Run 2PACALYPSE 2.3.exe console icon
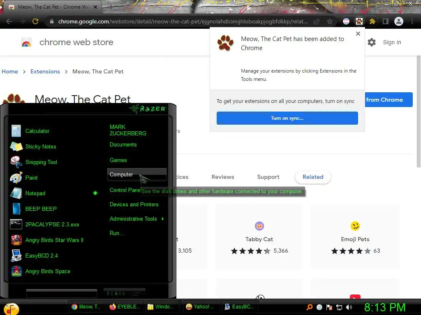421x315 pixels. pos(16,224)
